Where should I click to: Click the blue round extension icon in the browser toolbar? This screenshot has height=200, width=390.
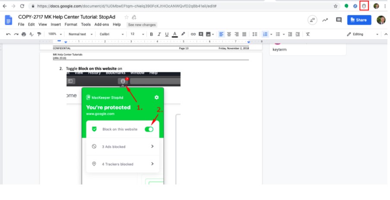(355, 6)
